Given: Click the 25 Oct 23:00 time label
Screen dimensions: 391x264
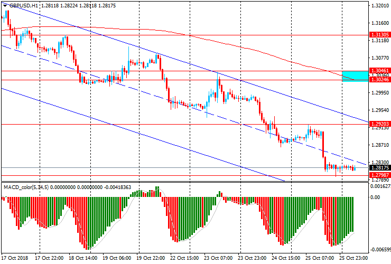Looking at the screenshot, I should tap(353, 258).
